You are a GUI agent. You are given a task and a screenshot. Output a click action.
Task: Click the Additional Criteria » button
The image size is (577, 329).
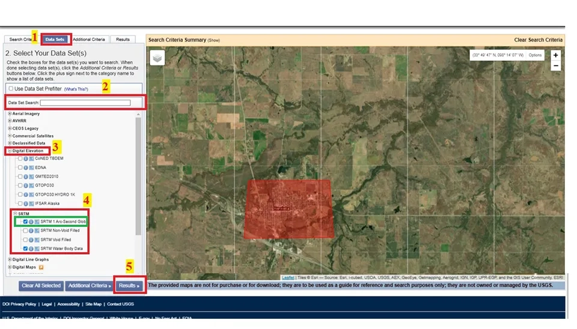click(90, 286)
